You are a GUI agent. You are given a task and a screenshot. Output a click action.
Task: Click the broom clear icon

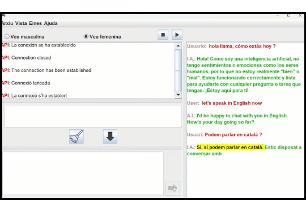coord(76,137)
